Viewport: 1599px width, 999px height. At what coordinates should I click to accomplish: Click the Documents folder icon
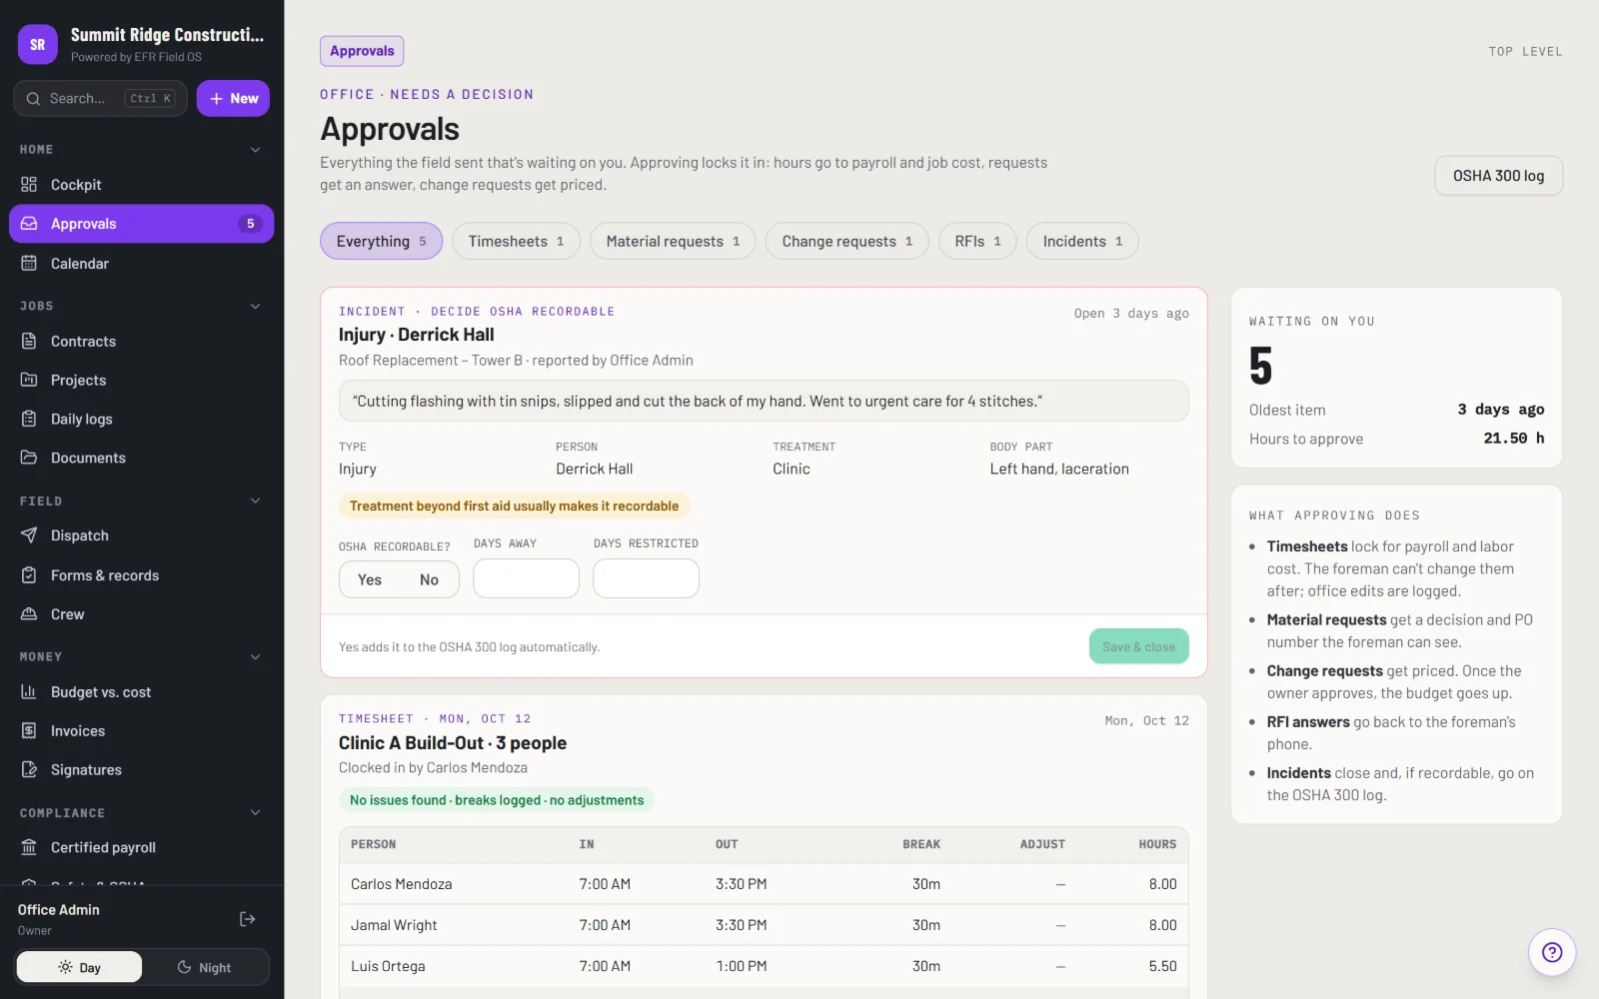(29, 459)
